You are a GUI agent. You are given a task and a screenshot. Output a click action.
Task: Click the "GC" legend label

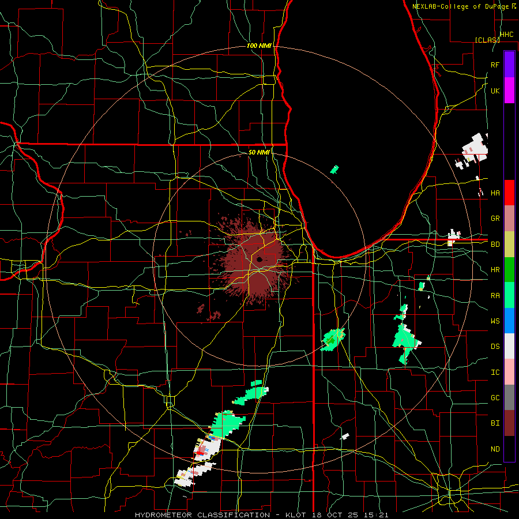(495, 398)
